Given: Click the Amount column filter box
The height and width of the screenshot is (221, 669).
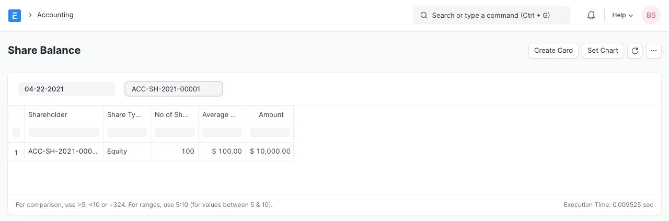Looking at the screenshot, I should 270,133.
